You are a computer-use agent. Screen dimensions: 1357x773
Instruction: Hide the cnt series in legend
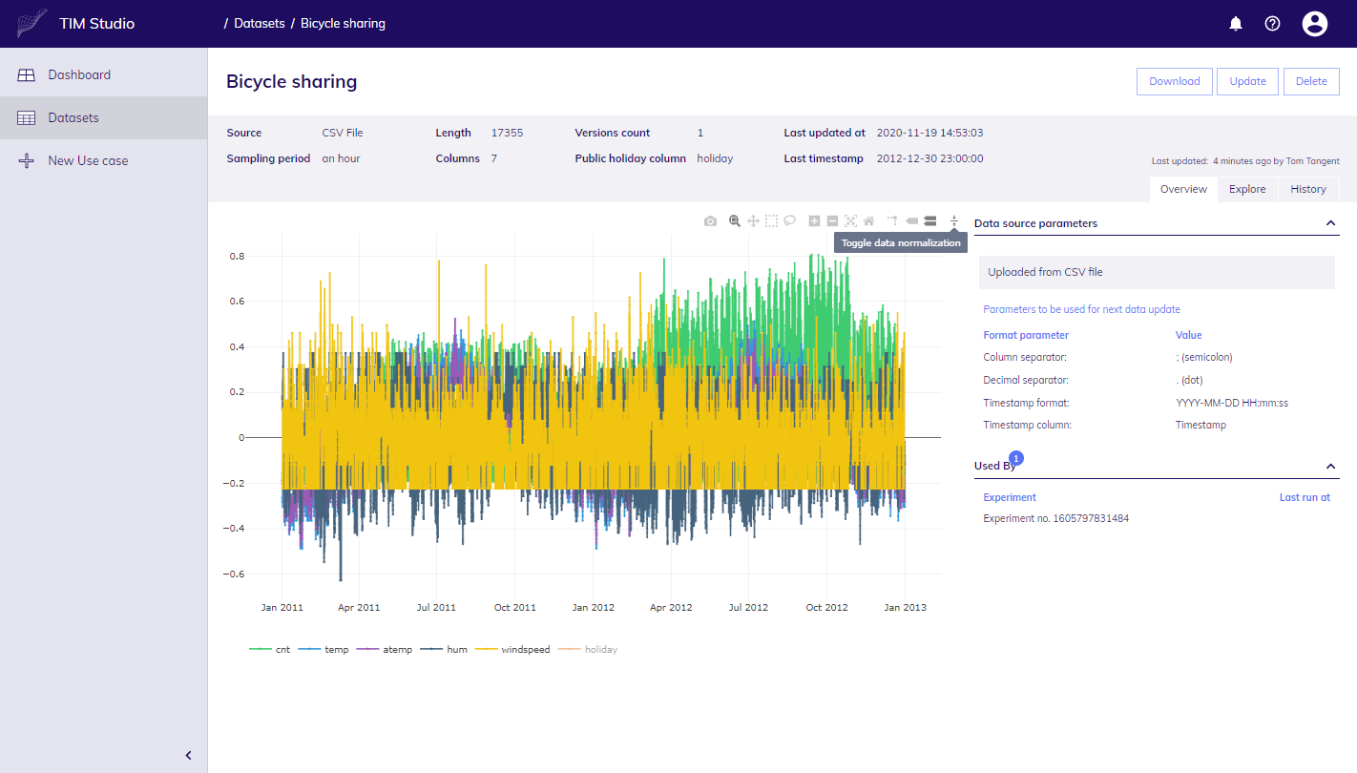coord(270,649)
